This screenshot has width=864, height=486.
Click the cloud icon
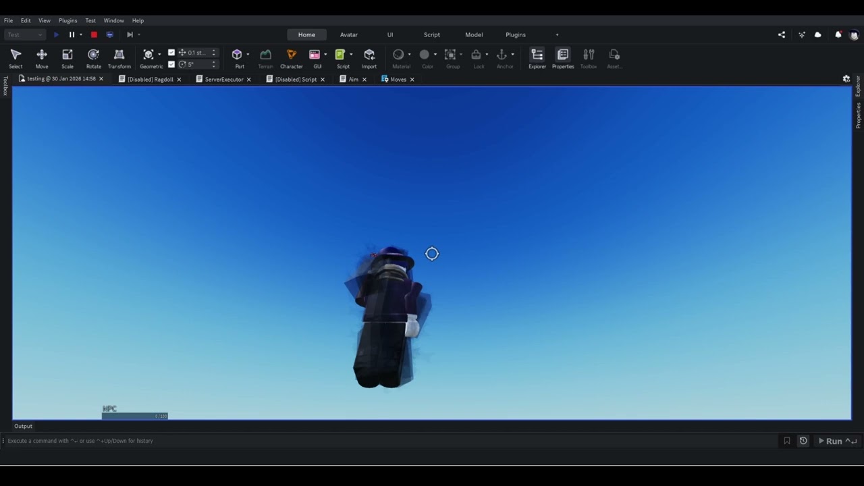point(818,34)
